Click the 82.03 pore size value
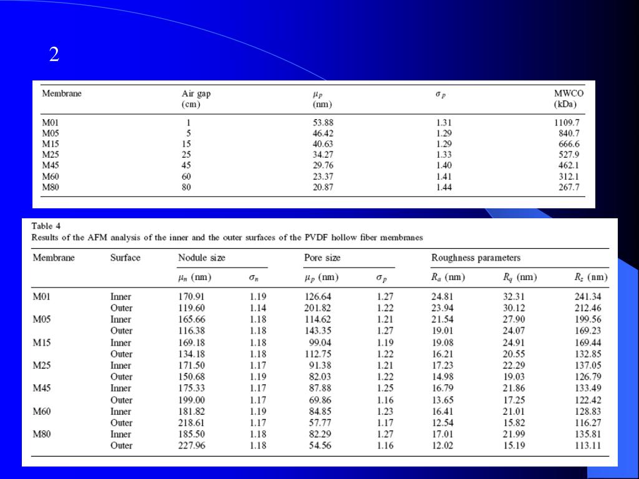This screenshot has height=479, width=639. 320,377
